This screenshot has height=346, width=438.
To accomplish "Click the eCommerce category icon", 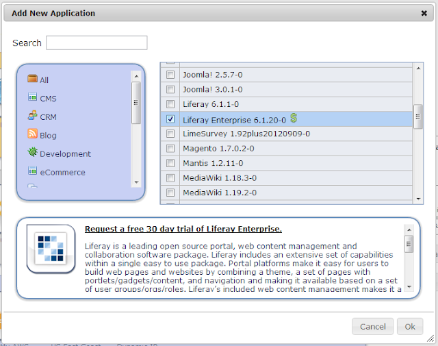I will pos(32,171).
